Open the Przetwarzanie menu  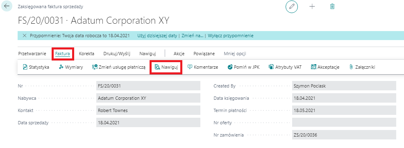[32, 54]
